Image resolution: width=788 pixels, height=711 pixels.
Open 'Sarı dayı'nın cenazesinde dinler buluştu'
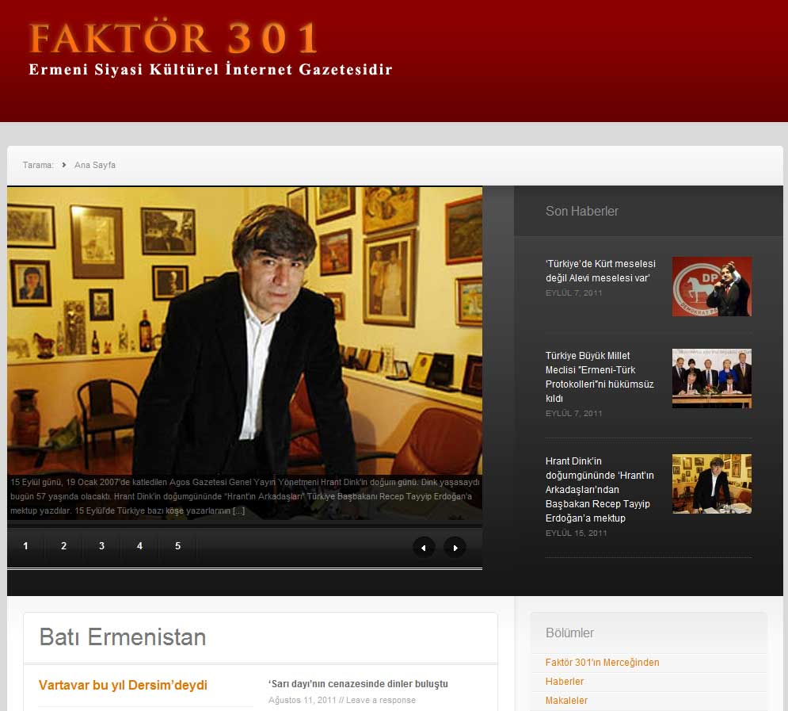point(358,683)
